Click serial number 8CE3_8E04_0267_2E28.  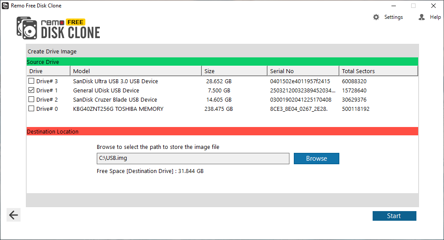[299, 109]
